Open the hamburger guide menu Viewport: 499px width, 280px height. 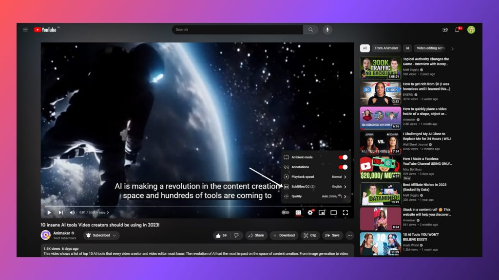pyautogui.click(x=25, y=30)
